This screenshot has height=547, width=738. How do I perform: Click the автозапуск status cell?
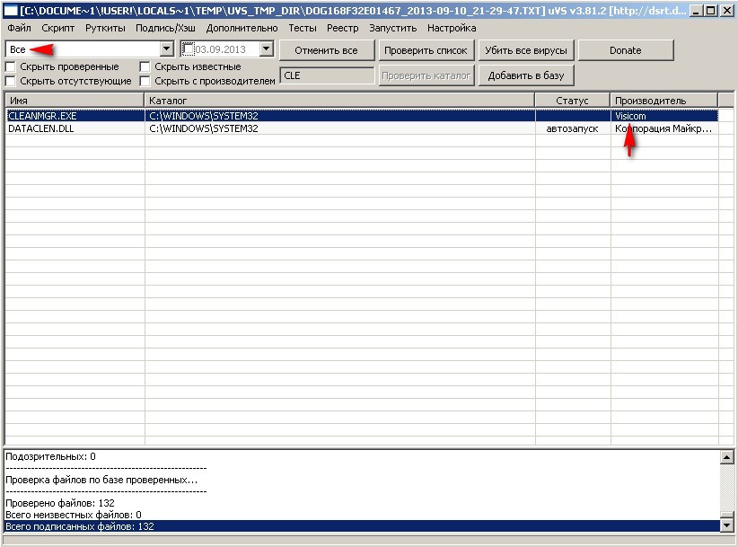[x=572, y=128]
